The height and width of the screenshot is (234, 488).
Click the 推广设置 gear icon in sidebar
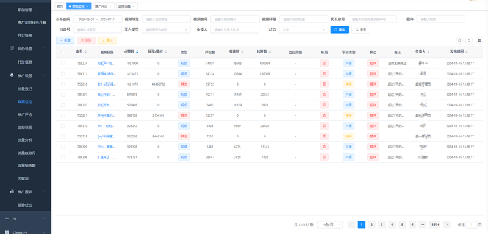12,75
